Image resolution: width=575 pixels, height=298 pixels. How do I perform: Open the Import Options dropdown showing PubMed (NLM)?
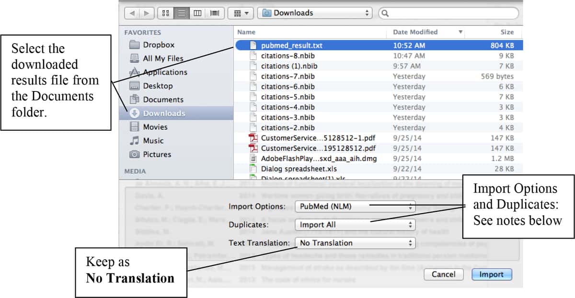[x=355, y=206]
